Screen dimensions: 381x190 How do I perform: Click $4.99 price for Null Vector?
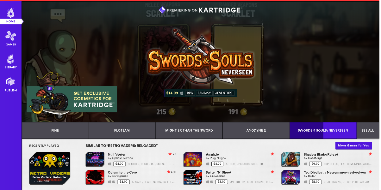pyautogui.click(x=119, y=164)
